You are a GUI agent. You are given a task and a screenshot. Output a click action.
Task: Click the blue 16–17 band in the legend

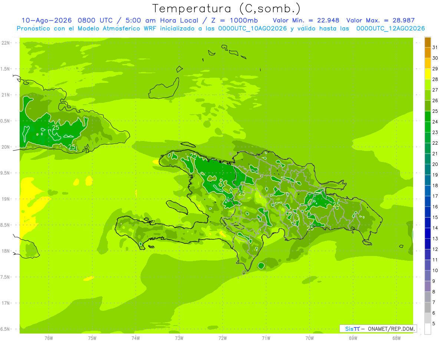[x=428, y=201]
